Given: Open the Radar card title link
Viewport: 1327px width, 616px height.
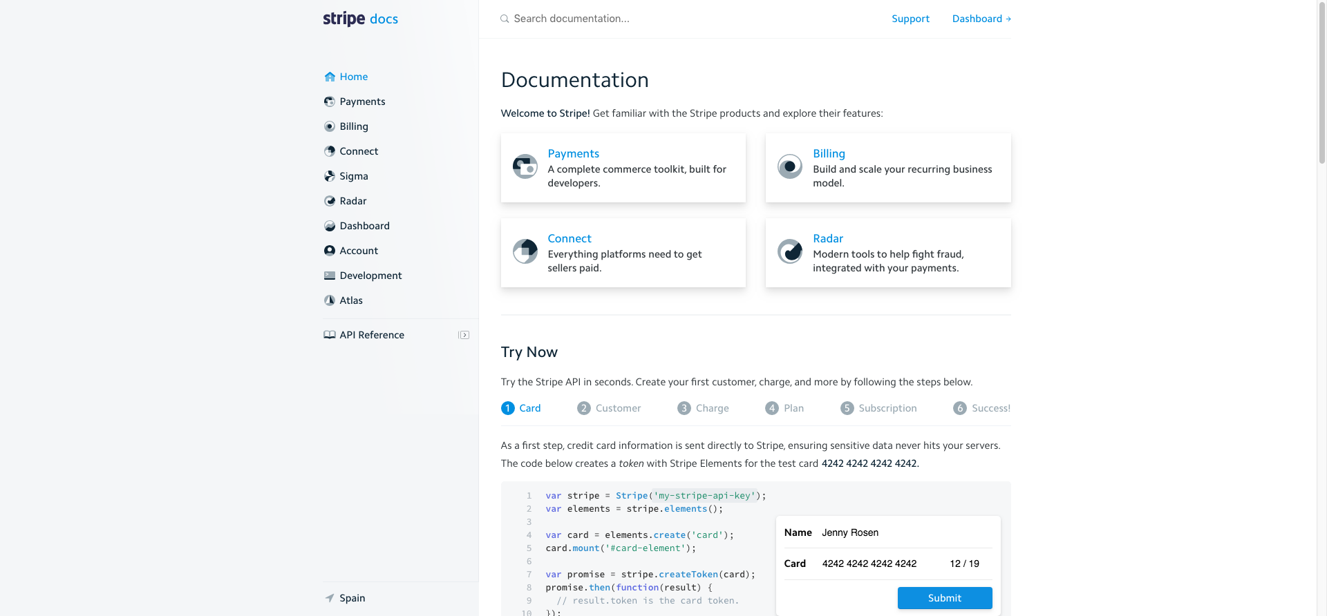Looking at the screenshot, I should tap(828, 238).
